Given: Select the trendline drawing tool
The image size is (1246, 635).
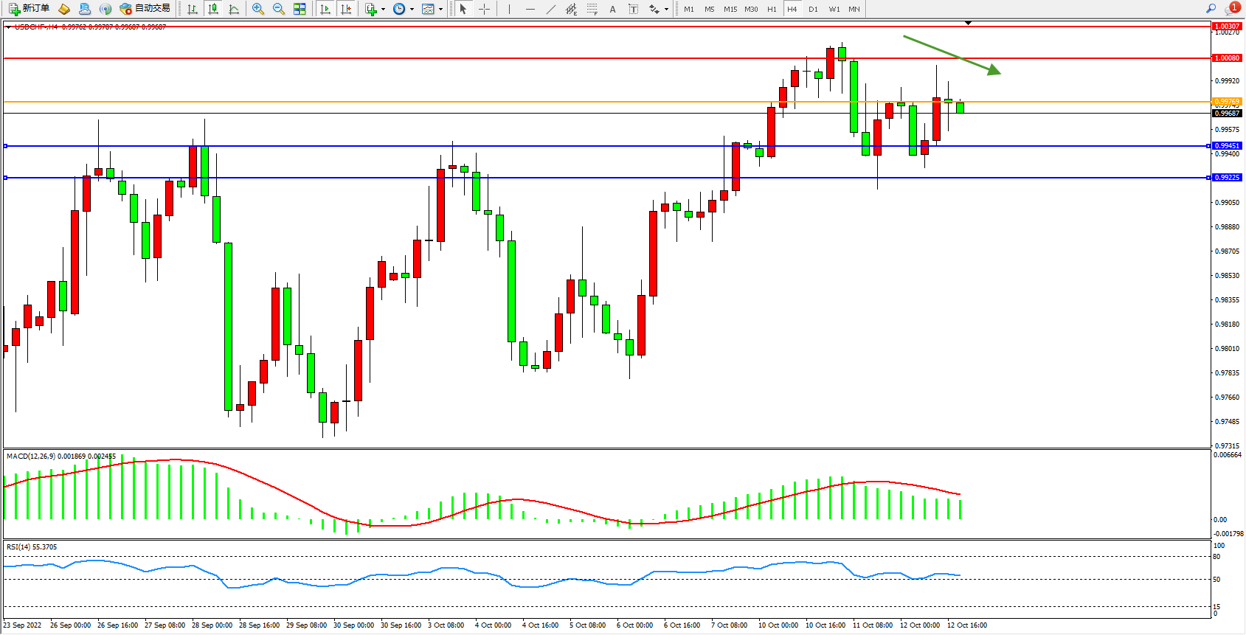Looking at the screenshot, I should (x=550, y=9).
